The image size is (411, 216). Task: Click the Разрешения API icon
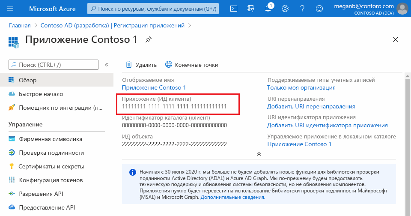click(x=12, y=193)
